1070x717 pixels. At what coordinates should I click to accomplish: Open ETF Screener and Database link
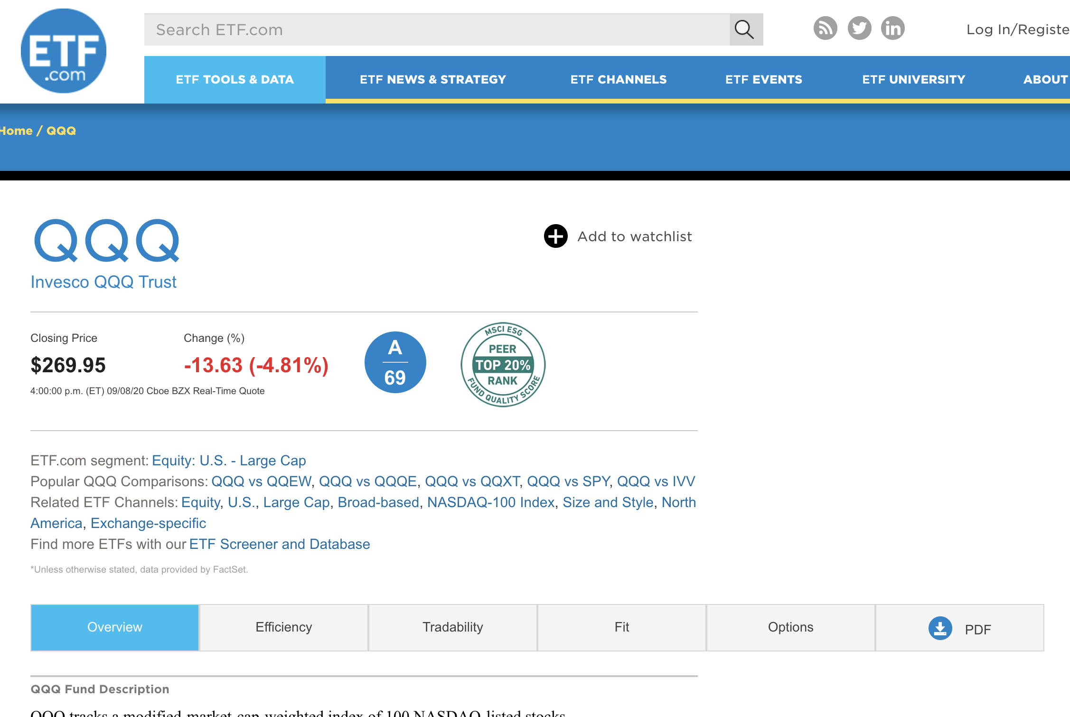pyautogui.click(x=279, y=544)
